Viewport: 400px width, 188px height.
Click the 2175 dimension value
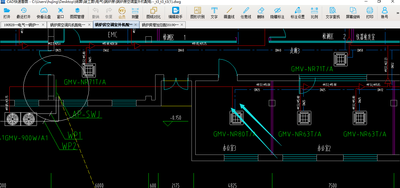click(x=176, y=186)
